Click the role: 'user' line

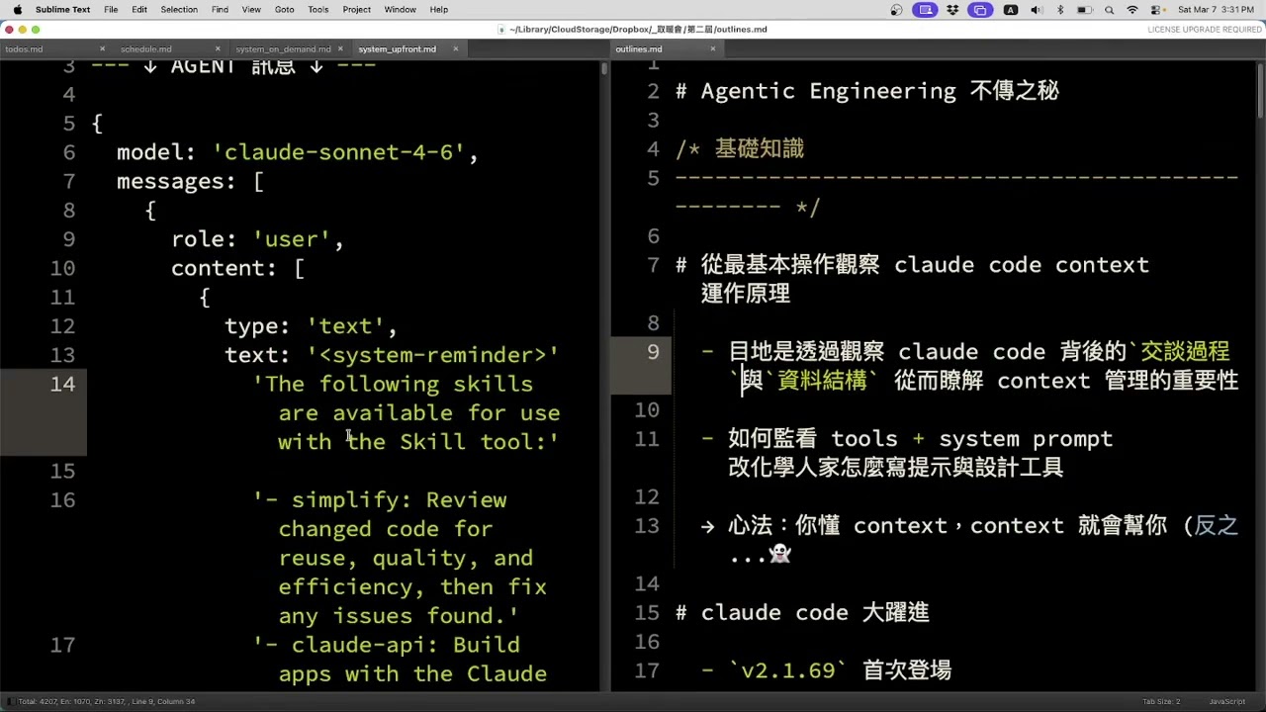(x=257, y=239)
